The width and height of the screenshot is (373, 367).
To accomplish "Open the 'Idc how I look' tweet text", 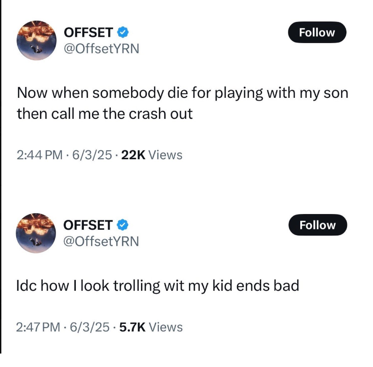I will (158, 286).
